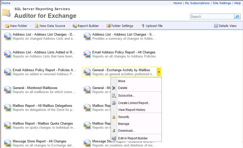Click the New Data Source icon
This screenshot has width=243, height=148.
[37, 26]
